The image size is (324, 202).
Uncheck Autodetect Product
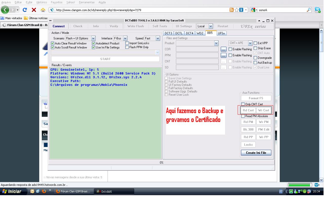pyautogui.click(x=94, y=43)
